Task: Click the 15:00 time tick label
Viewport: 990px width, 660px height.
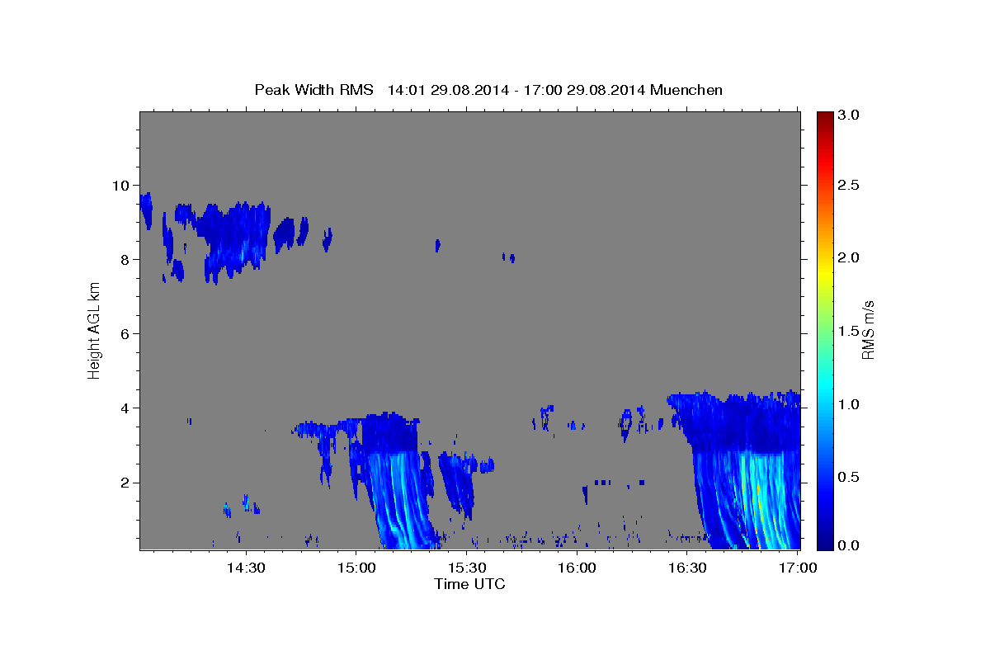Action: click(356, 568)
